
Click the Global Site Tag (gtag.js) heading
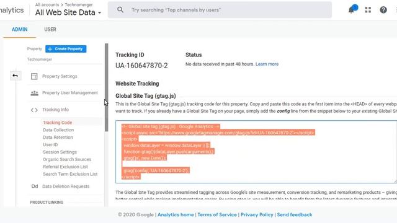pyautogui.click(x=146, y=96)
